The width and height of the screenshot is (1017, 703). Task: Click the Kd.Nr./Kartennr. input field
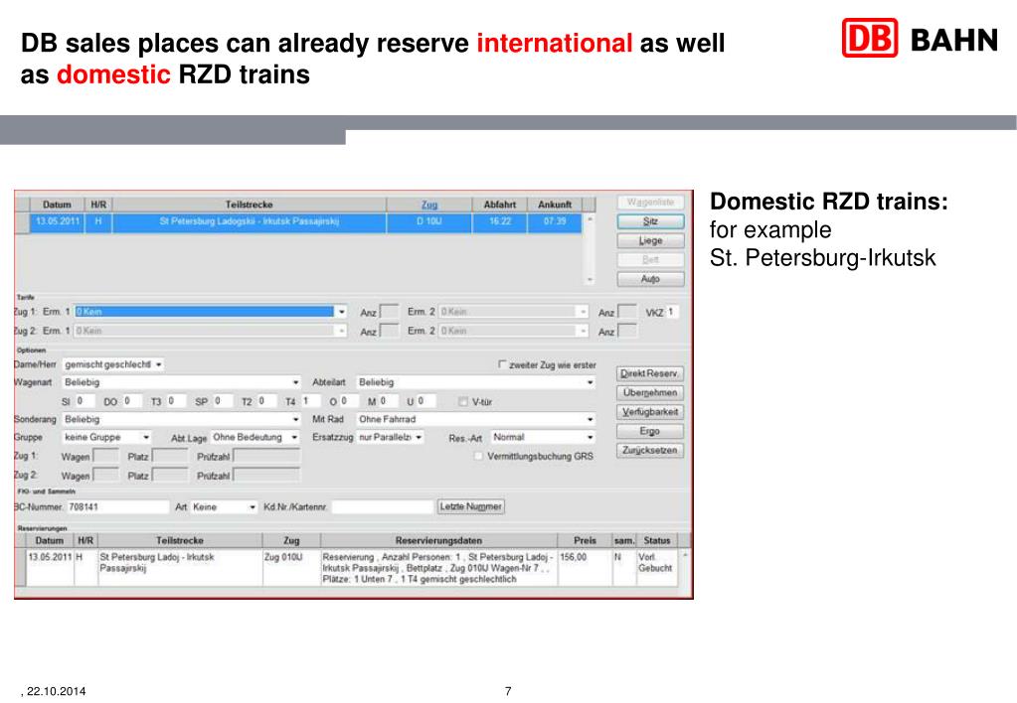pos(382,507)
